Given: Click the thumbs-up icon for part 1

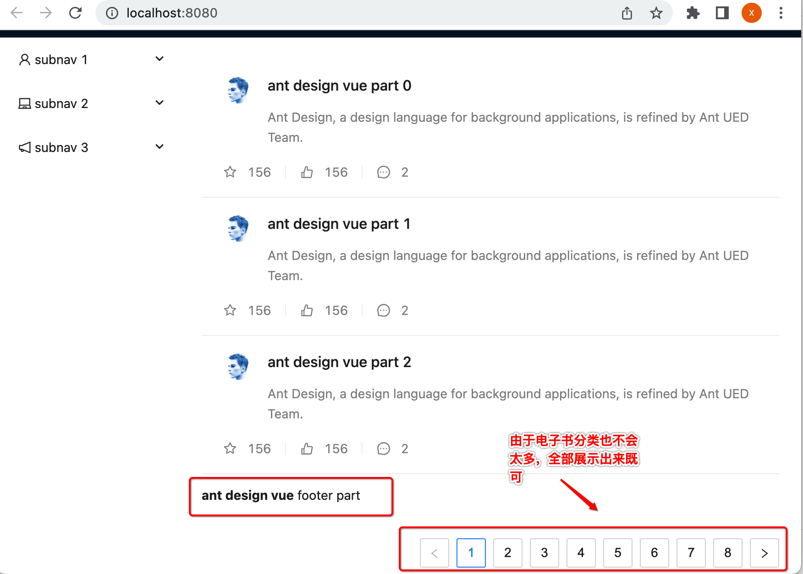Looking at the screenshot, I should coord(307,310).
